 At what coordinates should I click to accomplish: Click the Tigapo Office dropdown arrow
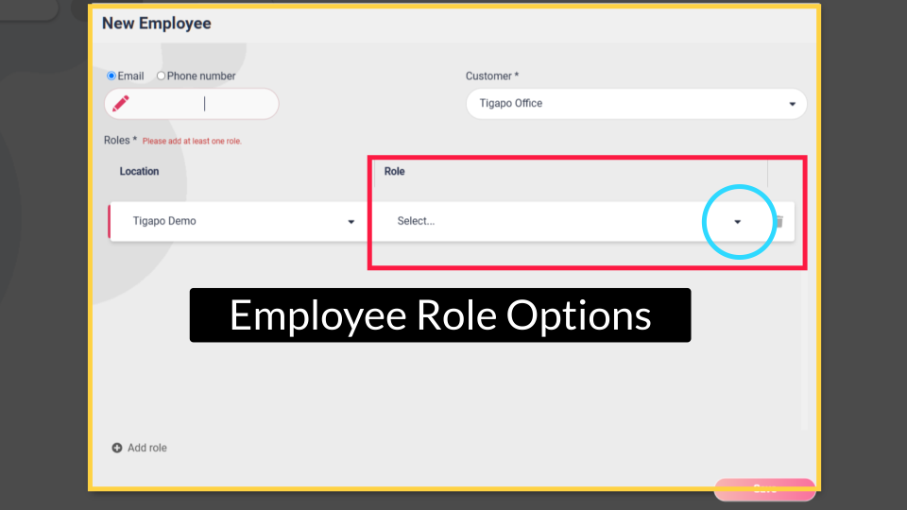(x=792, y=104)
